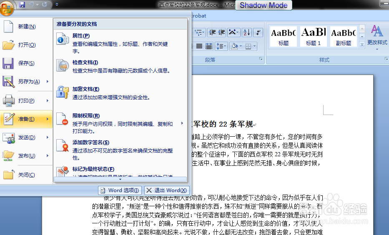The image size is (389, 235).
Task: Select 添加数字签名(S) item
Action: [120, 150]
